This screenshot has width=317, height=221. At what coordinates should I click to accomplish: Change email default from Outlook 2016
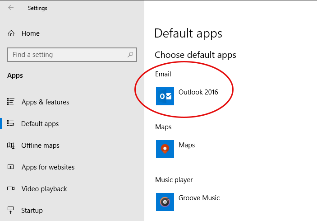(198, 92)
